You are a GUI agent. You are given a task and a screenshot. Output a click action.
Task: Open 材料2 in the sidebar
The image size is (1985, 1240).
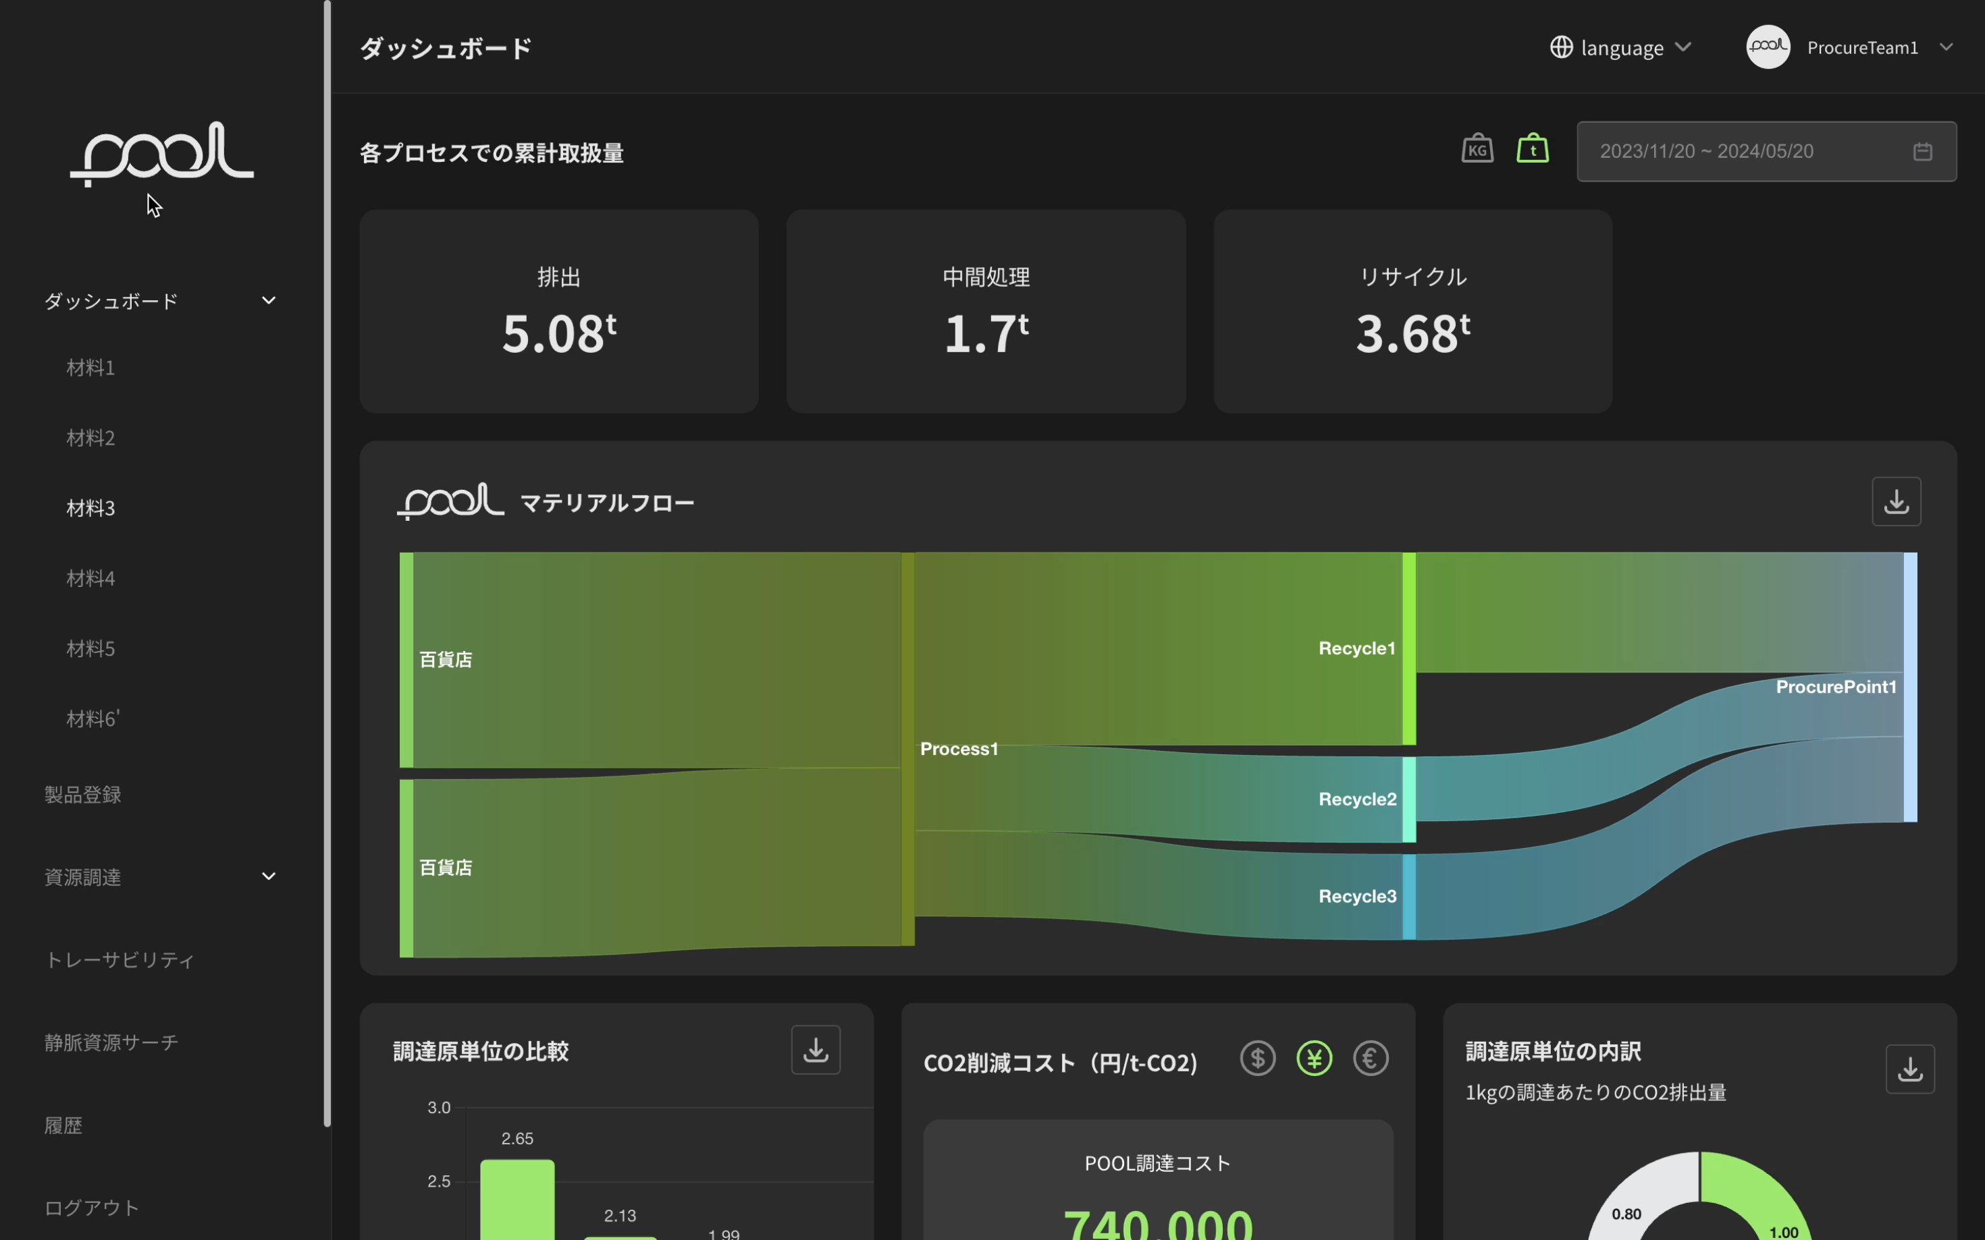point(90,438)
